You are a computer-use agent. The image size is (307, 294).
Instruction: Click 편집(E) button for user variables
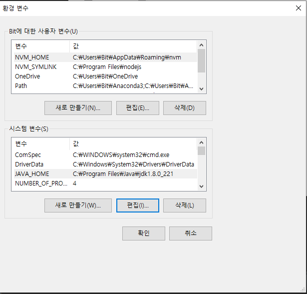137,108
